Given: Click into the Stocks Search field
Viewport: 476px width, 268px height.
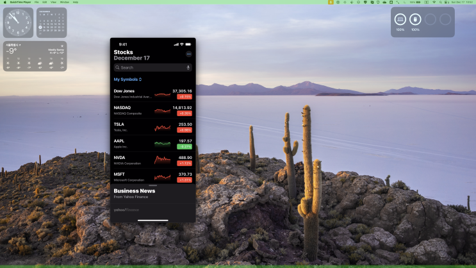Looking at the screenshot, I should click(x=152, y=67).
